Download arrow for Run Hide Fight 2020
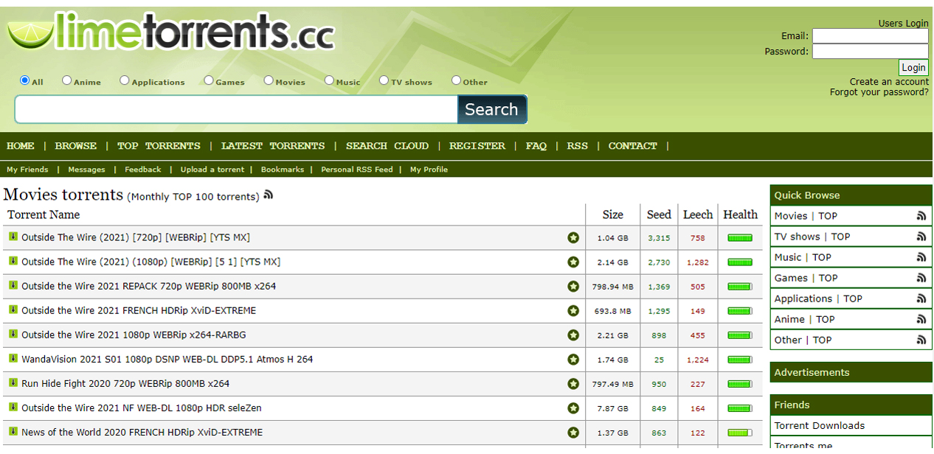 pos(13,383)
